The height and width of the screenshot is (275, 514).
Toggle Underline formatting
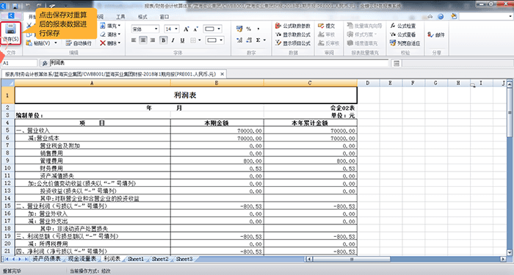point(182,40)
